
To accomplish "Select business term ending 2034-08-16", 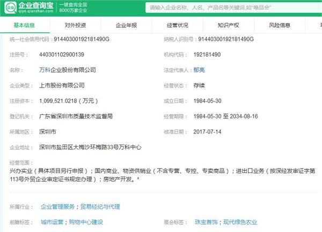I will pos(244,117).
